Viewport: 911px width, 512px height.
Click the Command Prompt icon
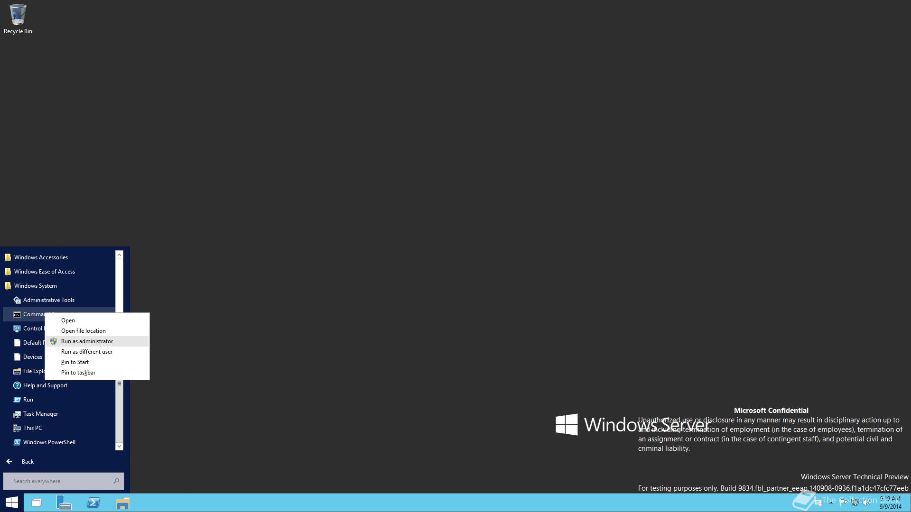[x=17, y=314]
